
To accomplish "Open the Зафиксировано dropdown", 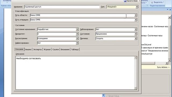I will pyautogui.click(x=77, y=43).
